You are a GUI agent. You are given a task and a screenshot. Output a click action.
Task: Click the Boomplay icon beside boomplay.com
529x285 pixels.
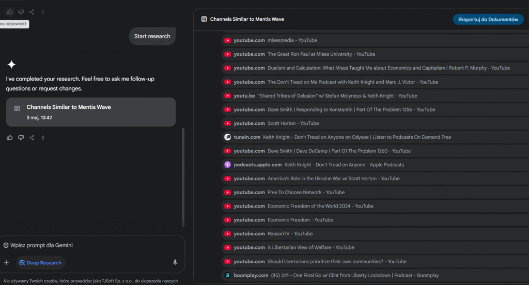228,276
